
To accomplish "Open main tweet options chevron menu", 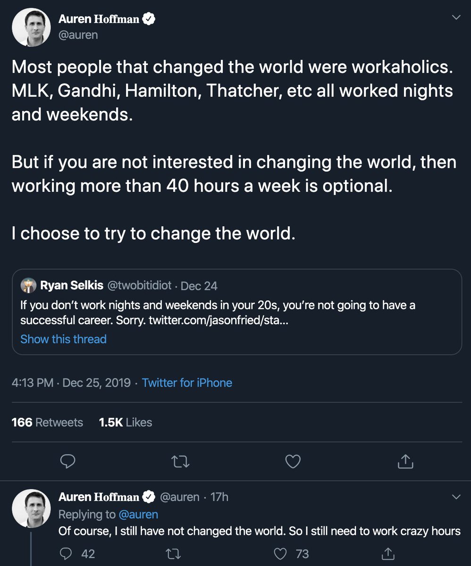I will [x=456, y=17].
